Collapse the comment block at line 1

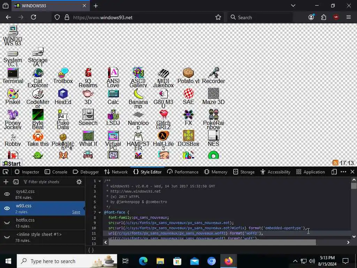(99, 181)
